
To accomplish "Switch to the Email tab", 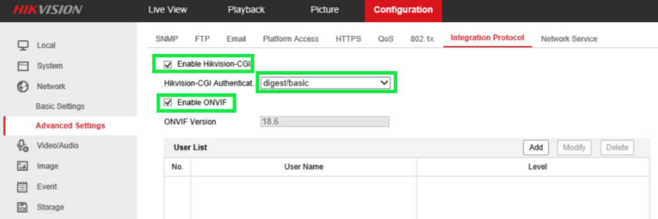I will point(236,39).
